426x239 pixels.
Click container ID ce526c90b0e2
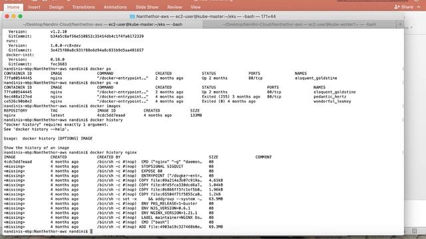point(18,102)
